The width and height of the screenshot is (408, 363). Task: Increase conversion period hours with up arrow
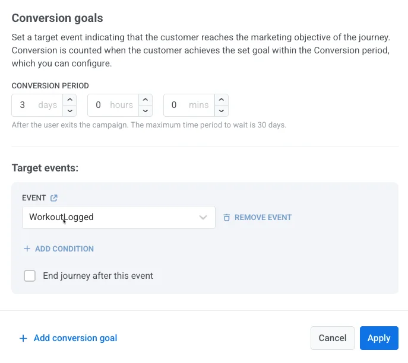(146, 100)
